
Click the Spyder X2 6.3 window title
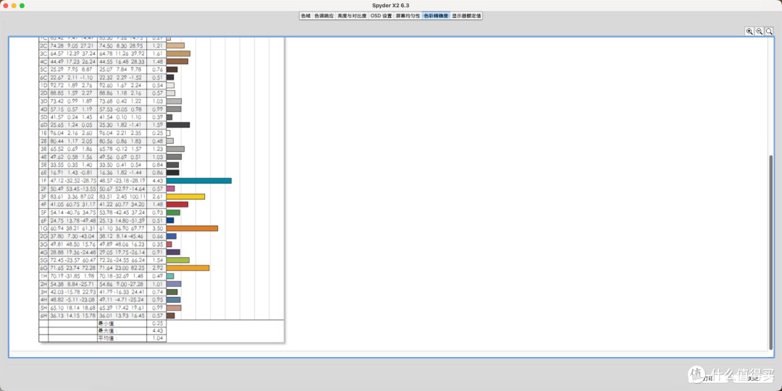(x=390, y=6)
